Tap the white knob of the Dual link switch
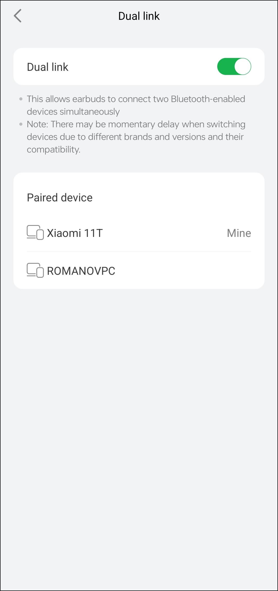 point(242,66)
